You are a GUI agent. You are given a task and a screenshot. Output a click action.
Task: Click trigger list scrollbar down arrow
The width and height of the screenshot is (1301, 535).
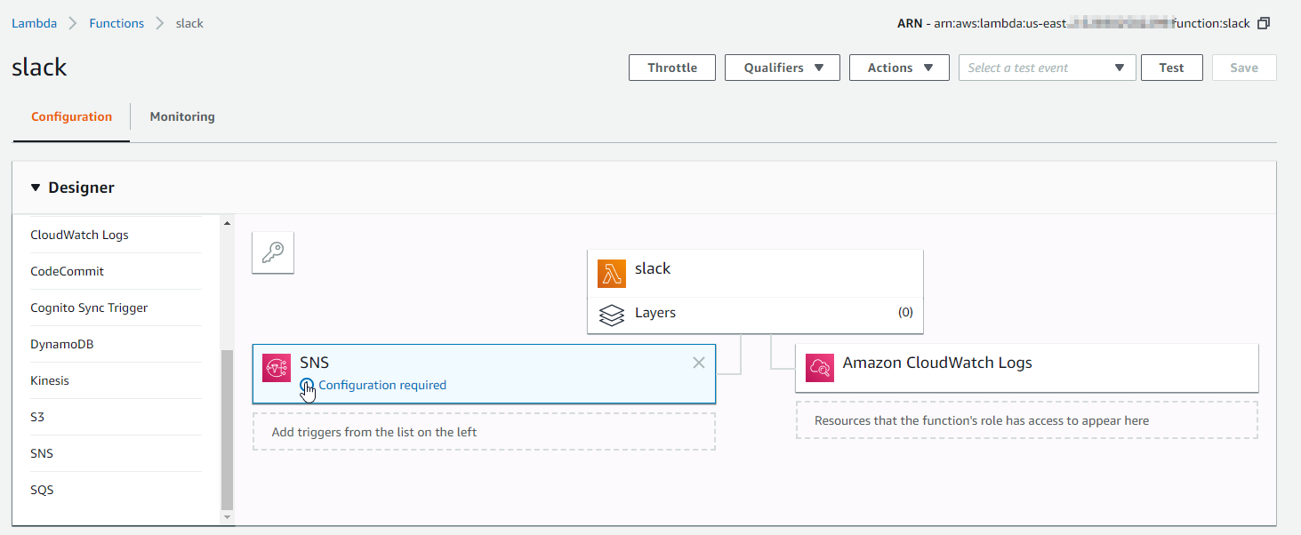(227, 516)
